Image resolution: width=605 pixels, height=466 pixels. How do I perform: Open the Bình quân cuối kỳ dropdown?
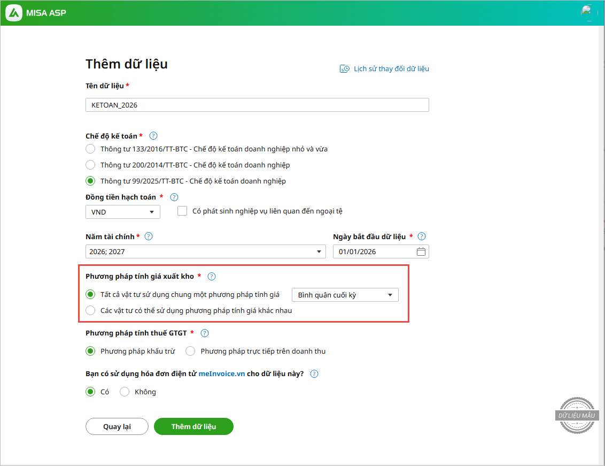pos(345,295)
